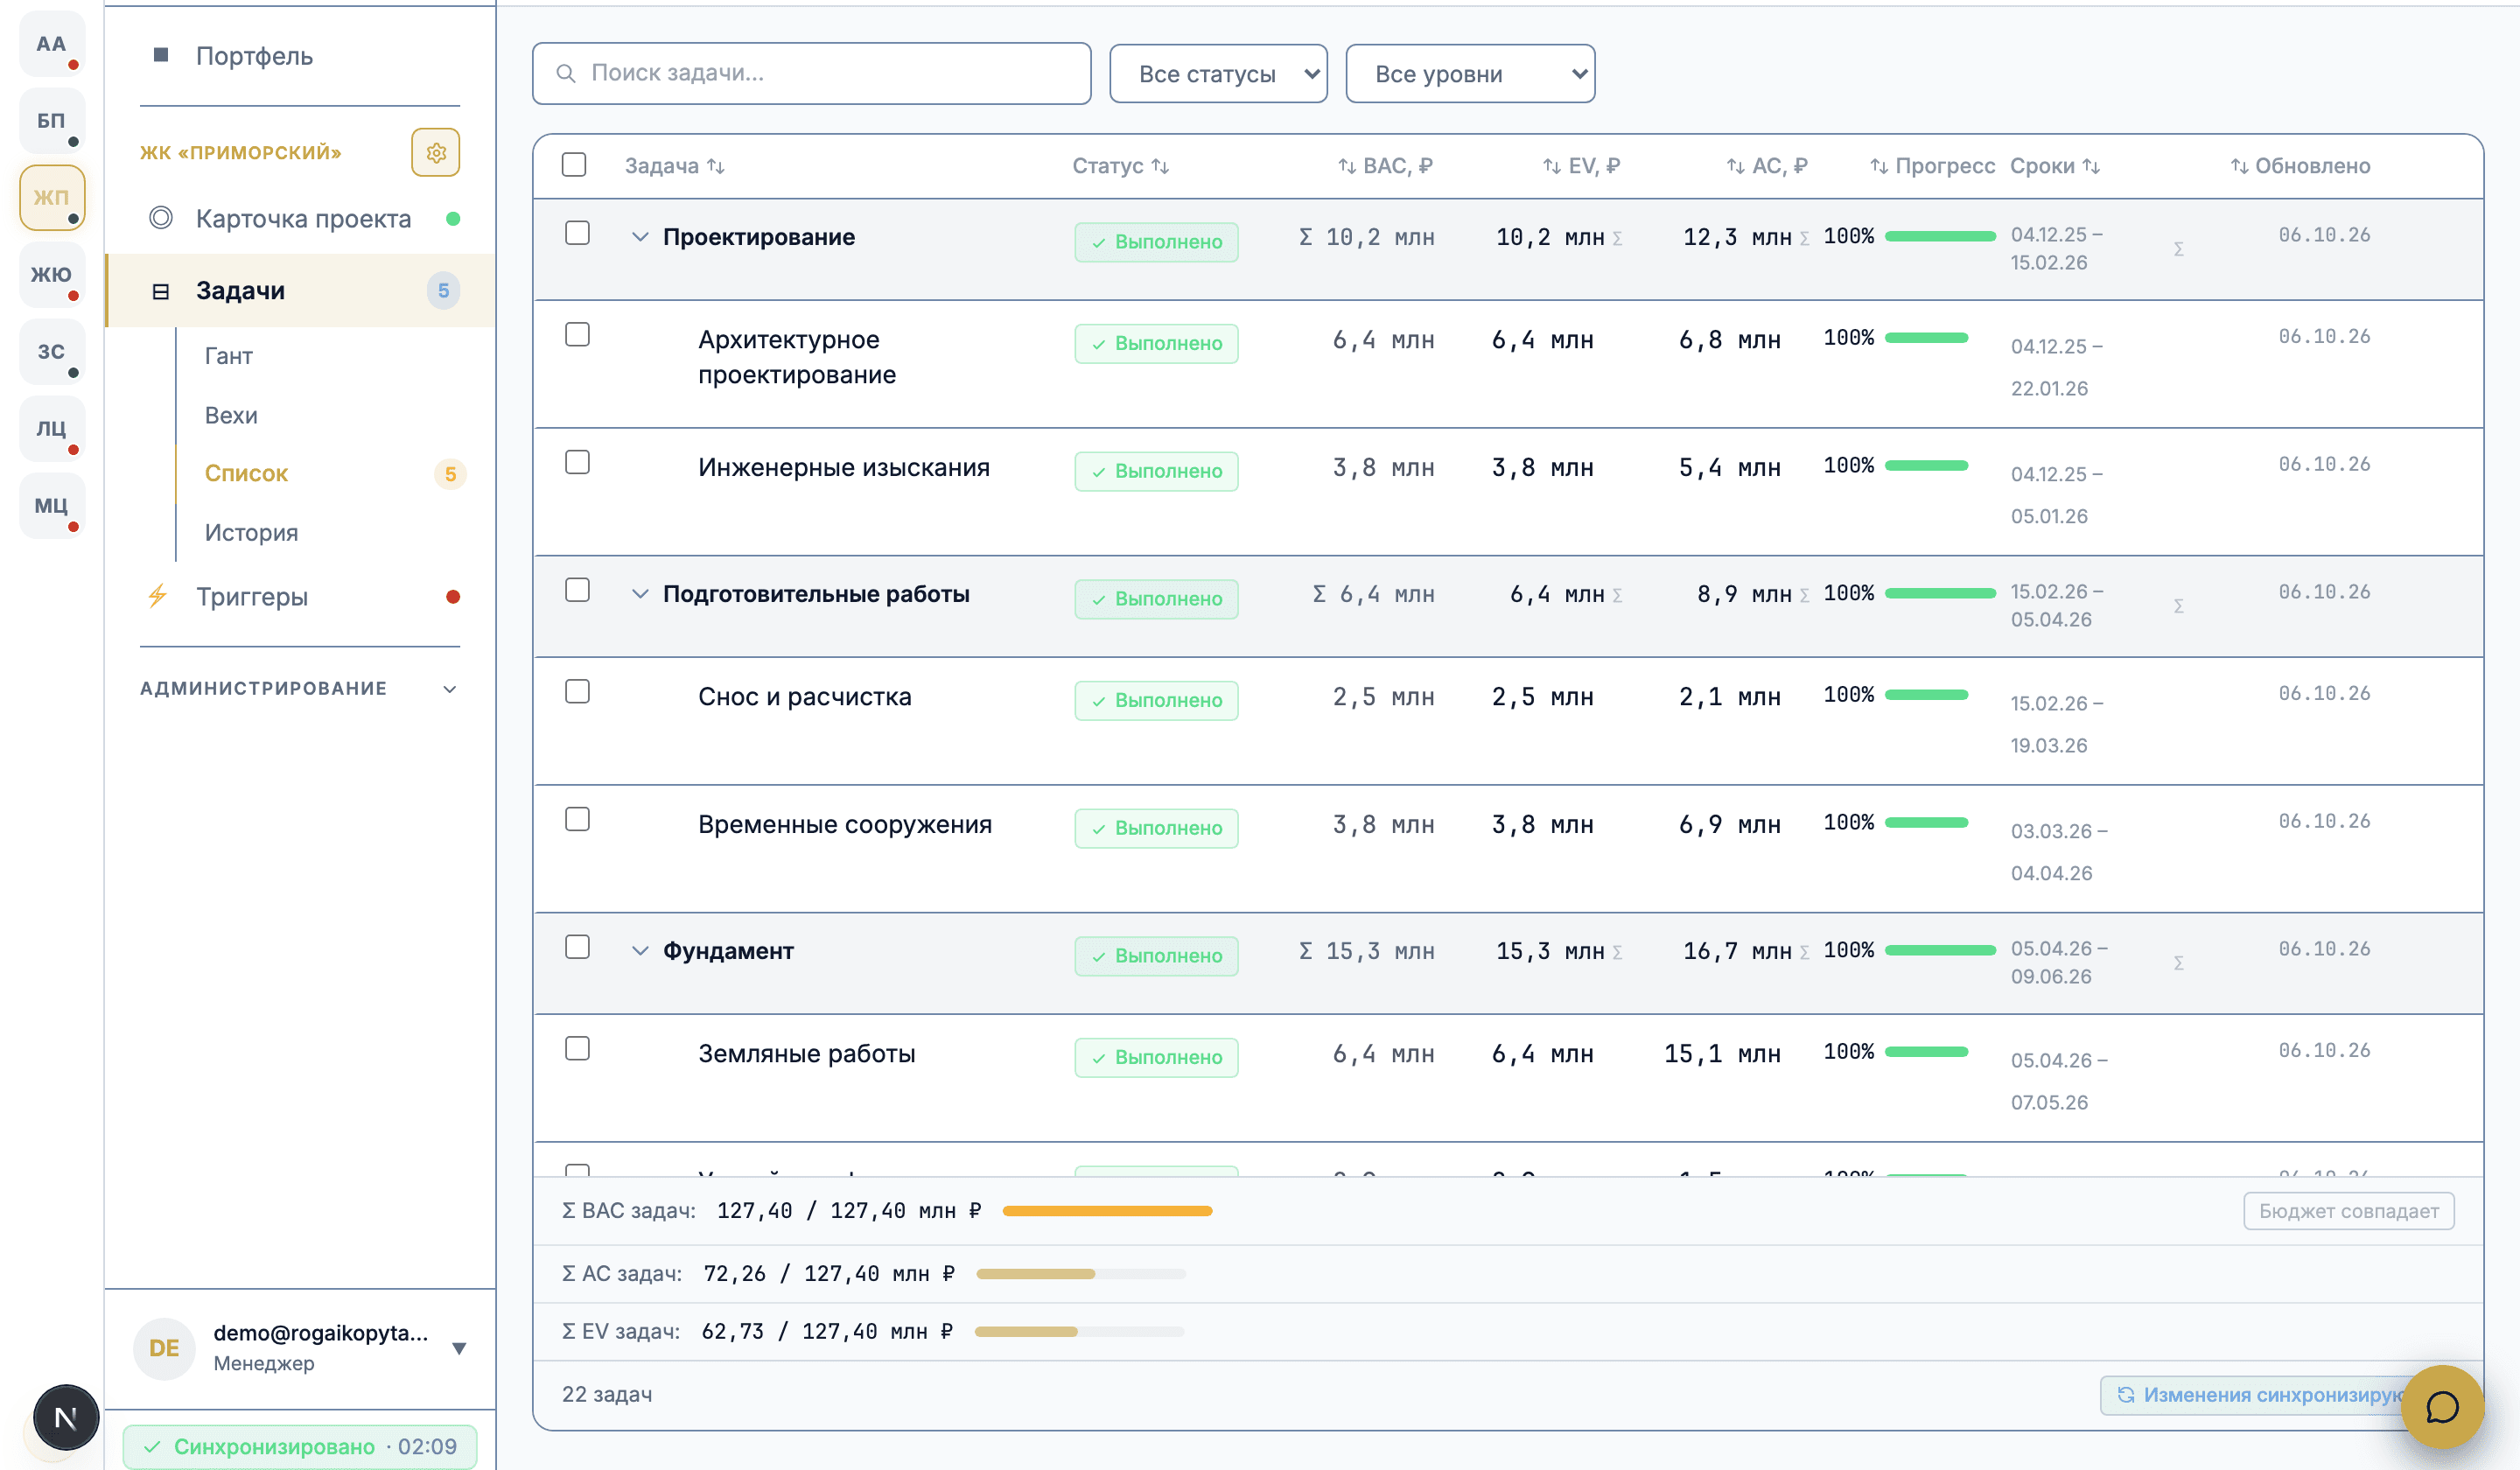This screenshot has width=2520, height=1470.
Task: Open the Все статусы dropdown
Action: (x=1218, y=74)
